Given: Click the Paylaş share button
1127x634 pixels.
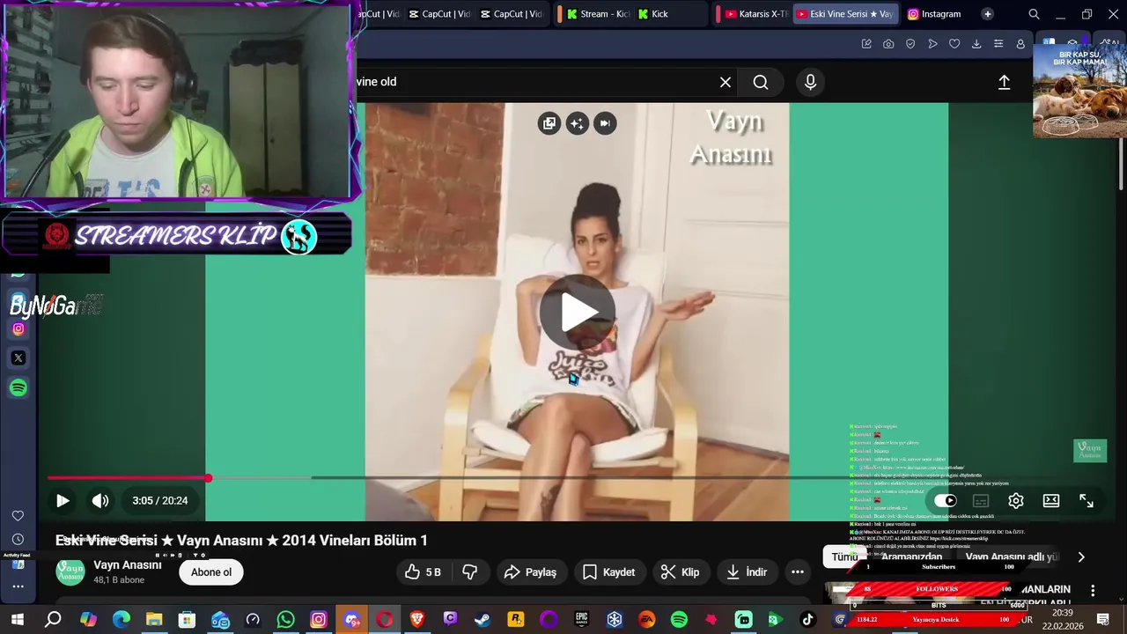Looking at the screenshot, I should 530,572.
